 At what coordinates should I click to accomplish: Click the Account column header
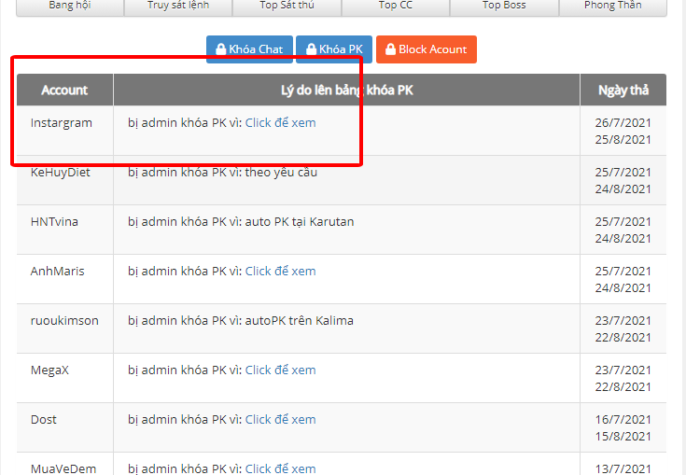coord(64,90)
